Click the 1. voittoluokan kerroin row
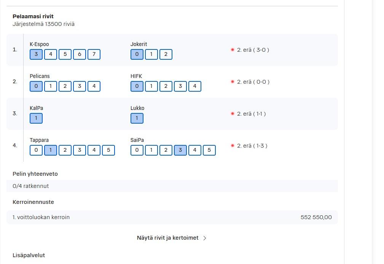 [x=172, y=217]
